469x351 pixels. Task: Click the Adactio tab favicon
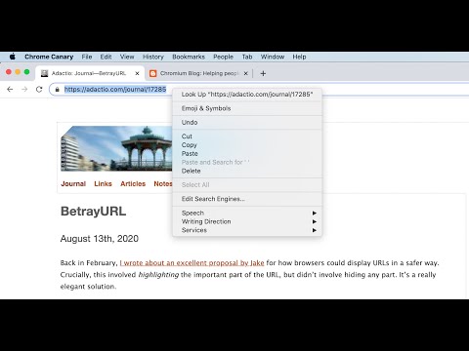click(45, 73)
